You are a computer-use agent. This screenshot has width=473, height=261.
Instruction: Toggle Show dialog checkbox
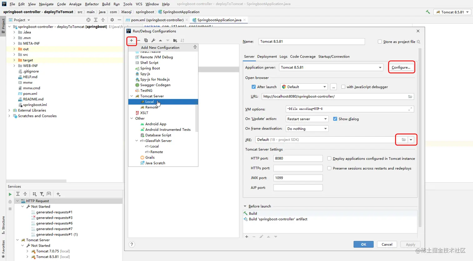pyautogui.click(x=335, y=119)
